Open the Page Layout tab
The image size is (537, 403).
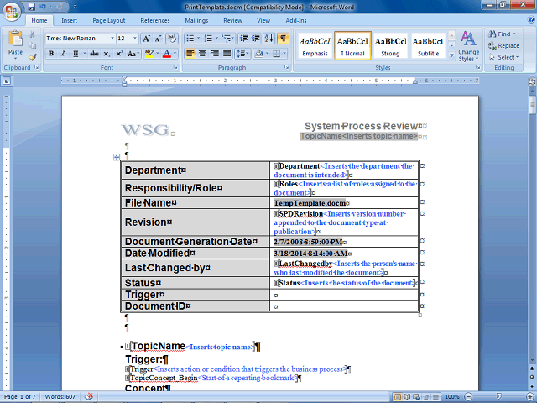109,20
